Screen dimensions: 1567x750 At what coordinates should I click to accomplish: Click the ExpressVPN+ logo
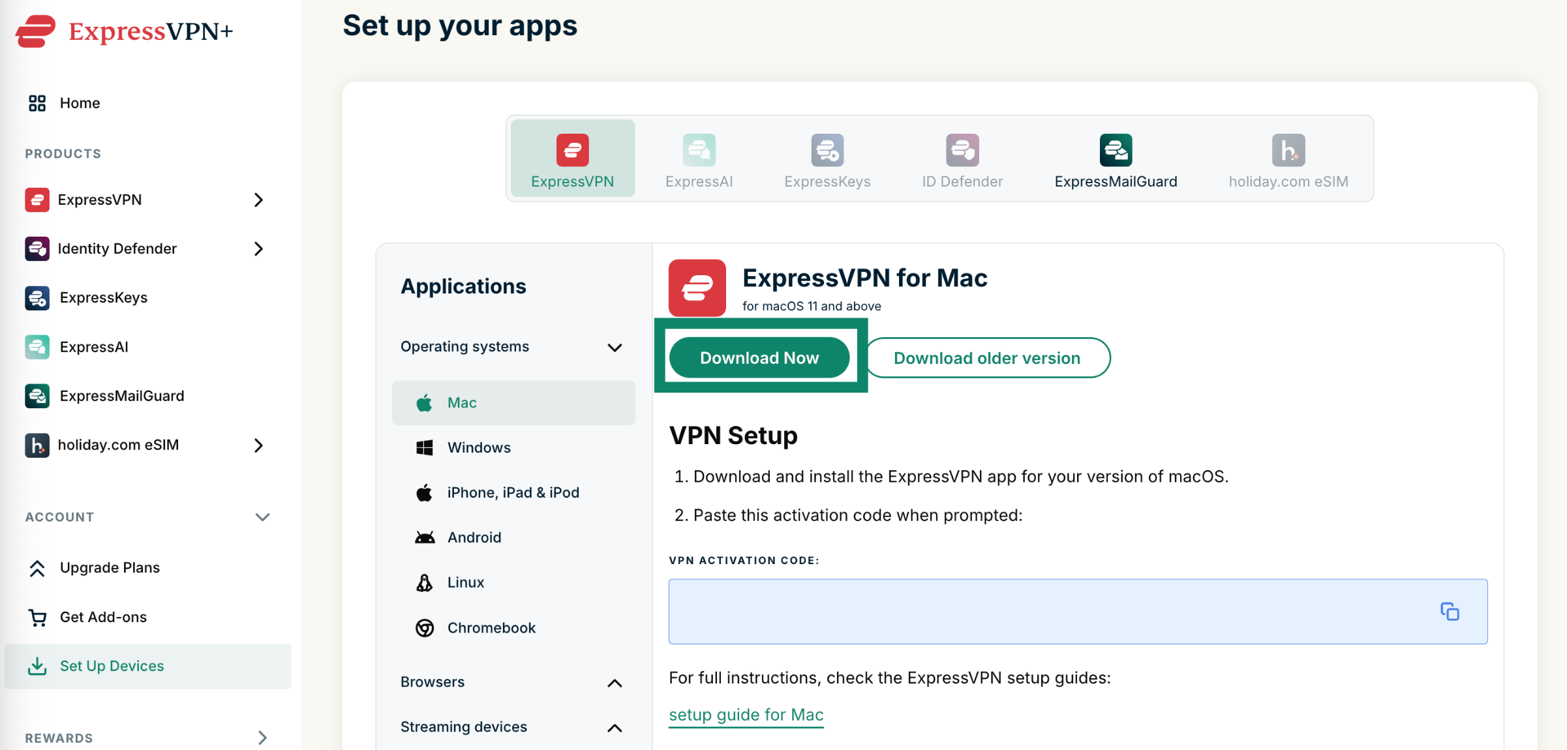(124, 31)
